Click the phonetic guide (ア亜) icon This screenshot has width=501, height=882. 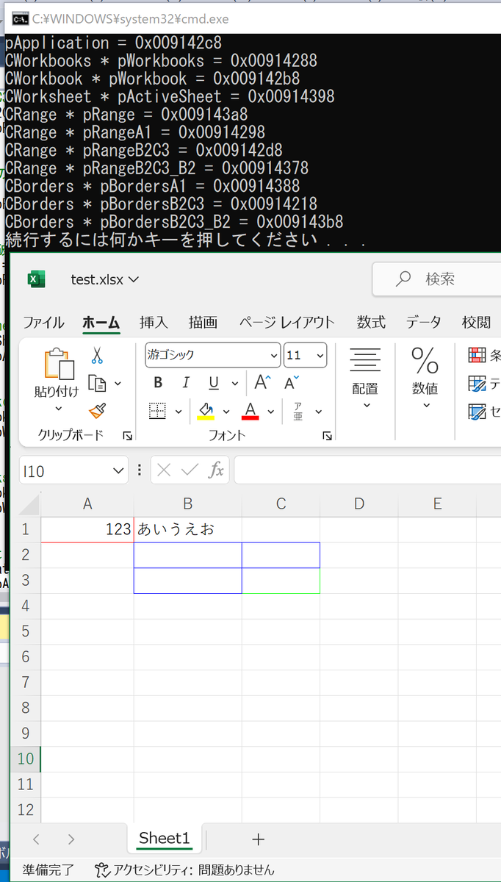tap(298, 411)
